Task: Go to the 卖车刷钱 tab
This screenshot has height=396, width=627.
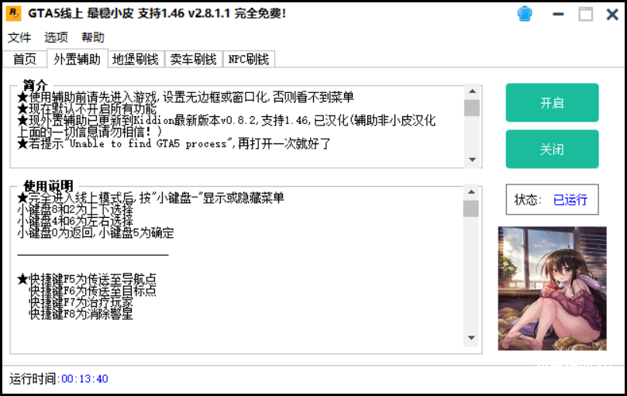Action: click(194, 59)
